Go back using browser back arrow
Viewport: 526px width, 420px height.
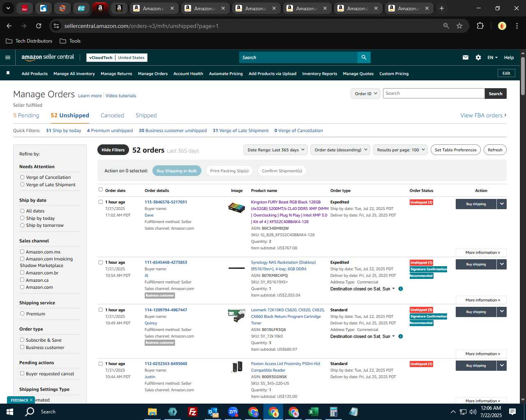(x=9, y=26)
